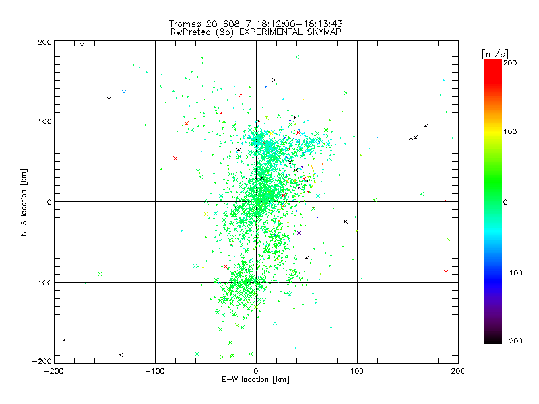Click the E-W axis tick label '-100'
Screen dimensions: 539x404
pyautogui.click(x=155, y=371)
